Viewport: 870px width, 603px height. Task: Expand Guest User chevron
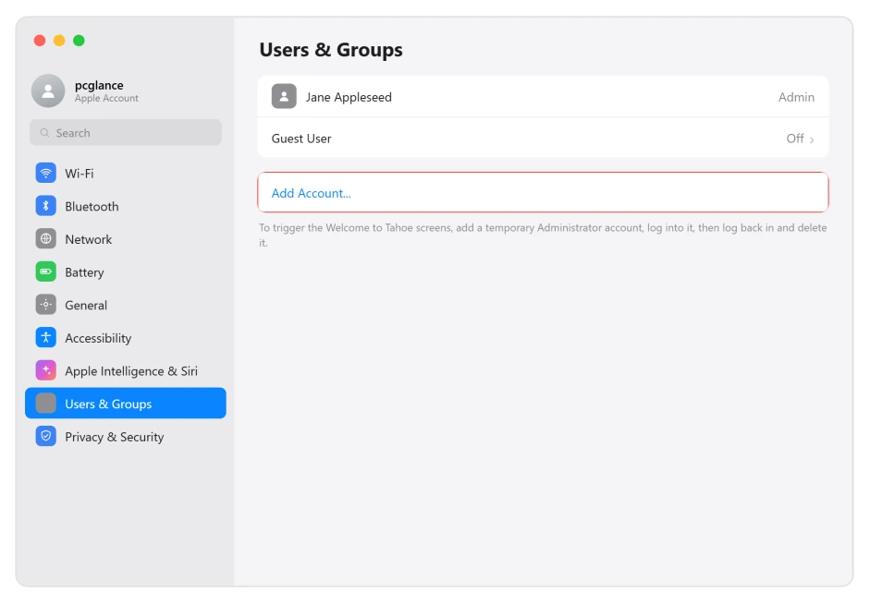coord(812,139)
